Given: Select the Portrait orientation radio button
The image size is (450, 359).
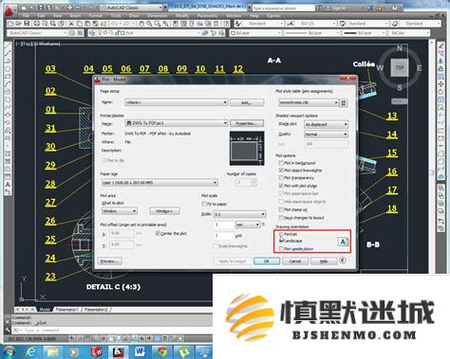Looking at the screenshot, I should 281,234.
